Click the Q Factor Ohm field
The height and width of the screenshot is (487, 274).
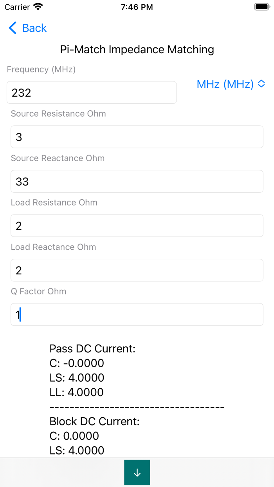pos(137,314)
